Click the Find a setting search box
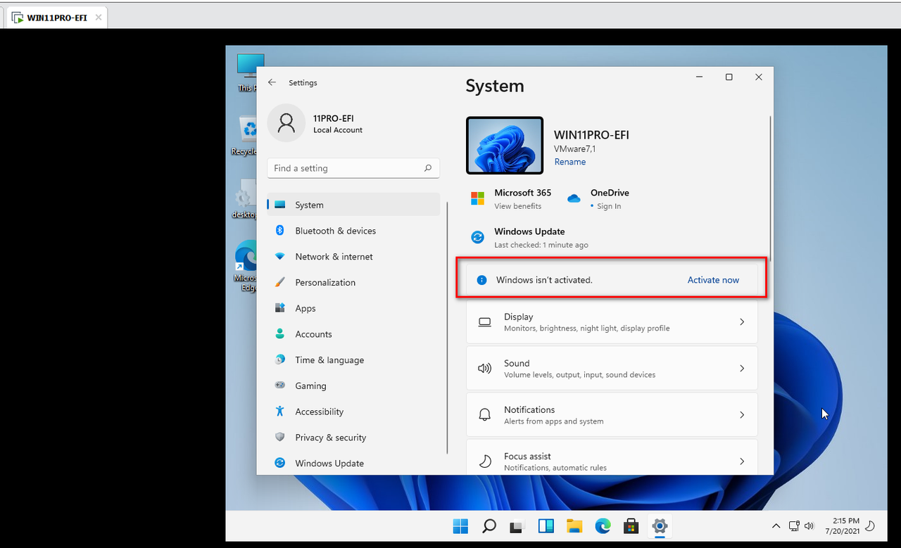Screen dimensions: 901x548 pos(353,168)
